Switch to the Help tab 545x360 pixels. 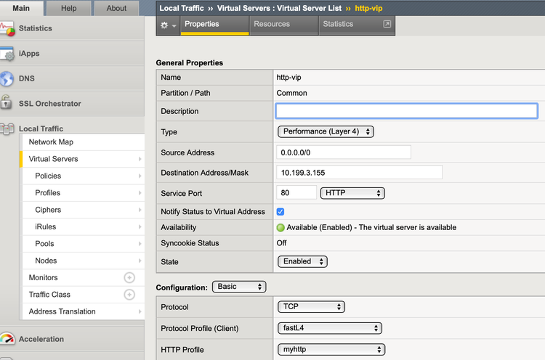coord(69,9)
